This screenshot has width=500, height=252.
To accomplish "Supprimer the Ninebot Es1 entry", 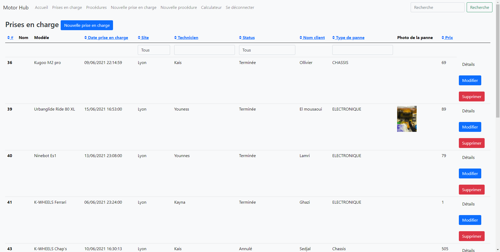I will (472, 190).
